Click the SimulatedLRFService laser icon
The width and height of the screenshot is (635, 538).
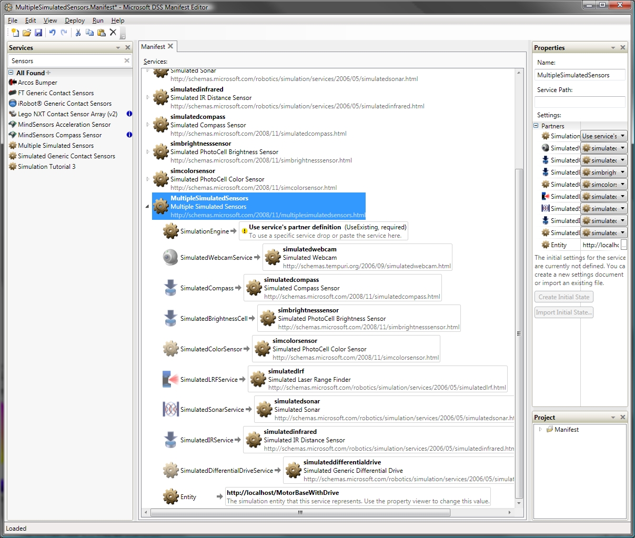(x=170, y=379)
